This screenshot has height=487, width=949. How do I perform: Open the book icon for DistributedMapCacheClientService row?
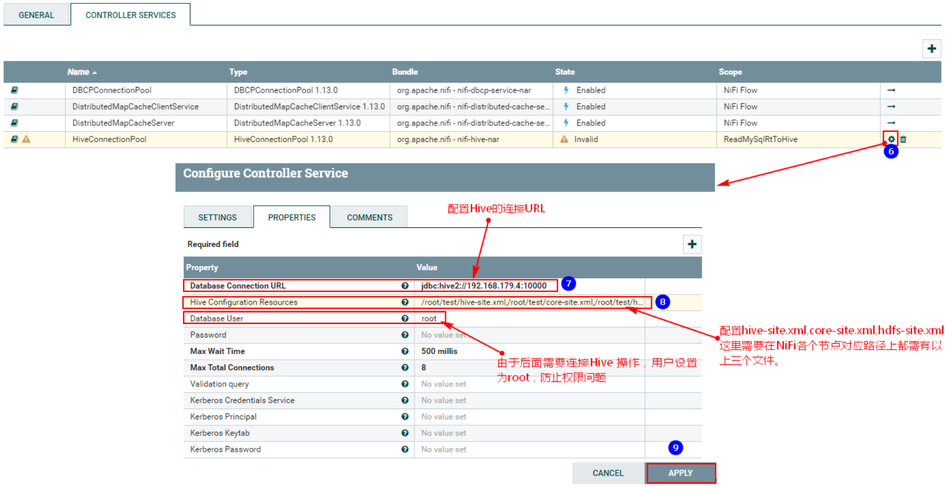click(x=14, y=106)
